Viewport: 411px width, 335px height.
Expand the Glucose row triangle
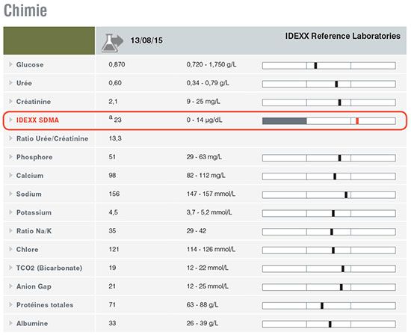(x=10, y=64)
